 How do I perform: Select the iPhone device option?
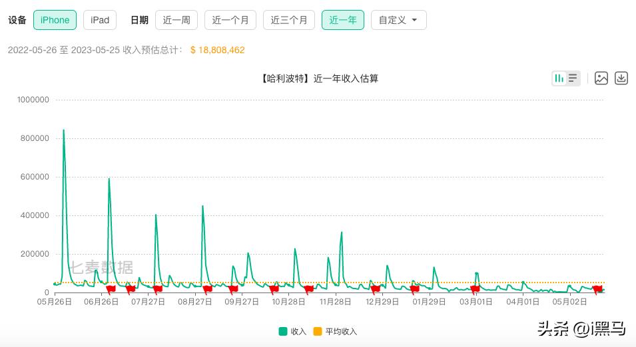click(x=55, y=20)
